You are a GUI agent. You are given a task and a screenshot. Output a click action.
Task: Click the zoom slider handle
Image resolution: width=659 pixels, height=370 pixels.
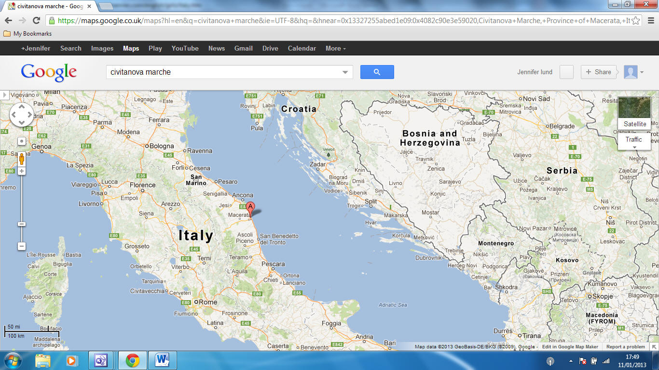click(x=22, y=224)
